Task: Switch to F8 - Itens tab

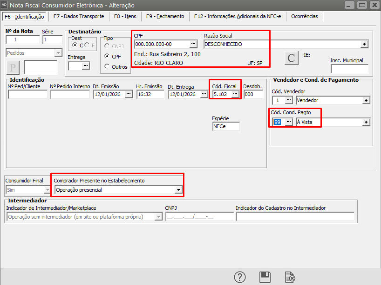Action: tap(125, 16)
